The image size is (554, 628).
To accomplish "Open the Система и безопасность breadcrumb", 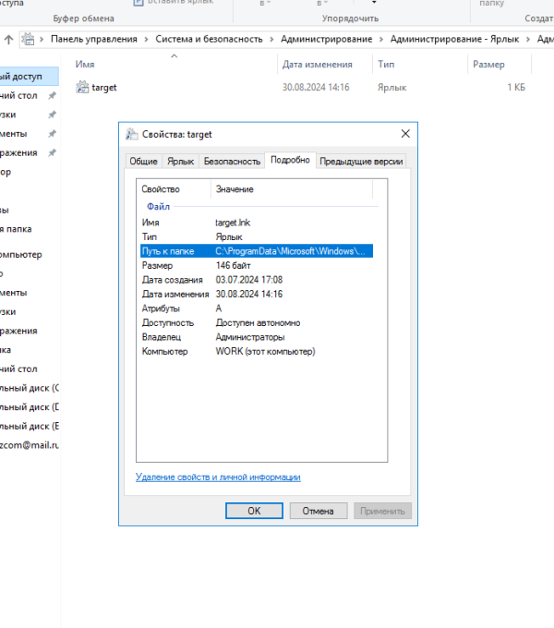I will [209, 39].
